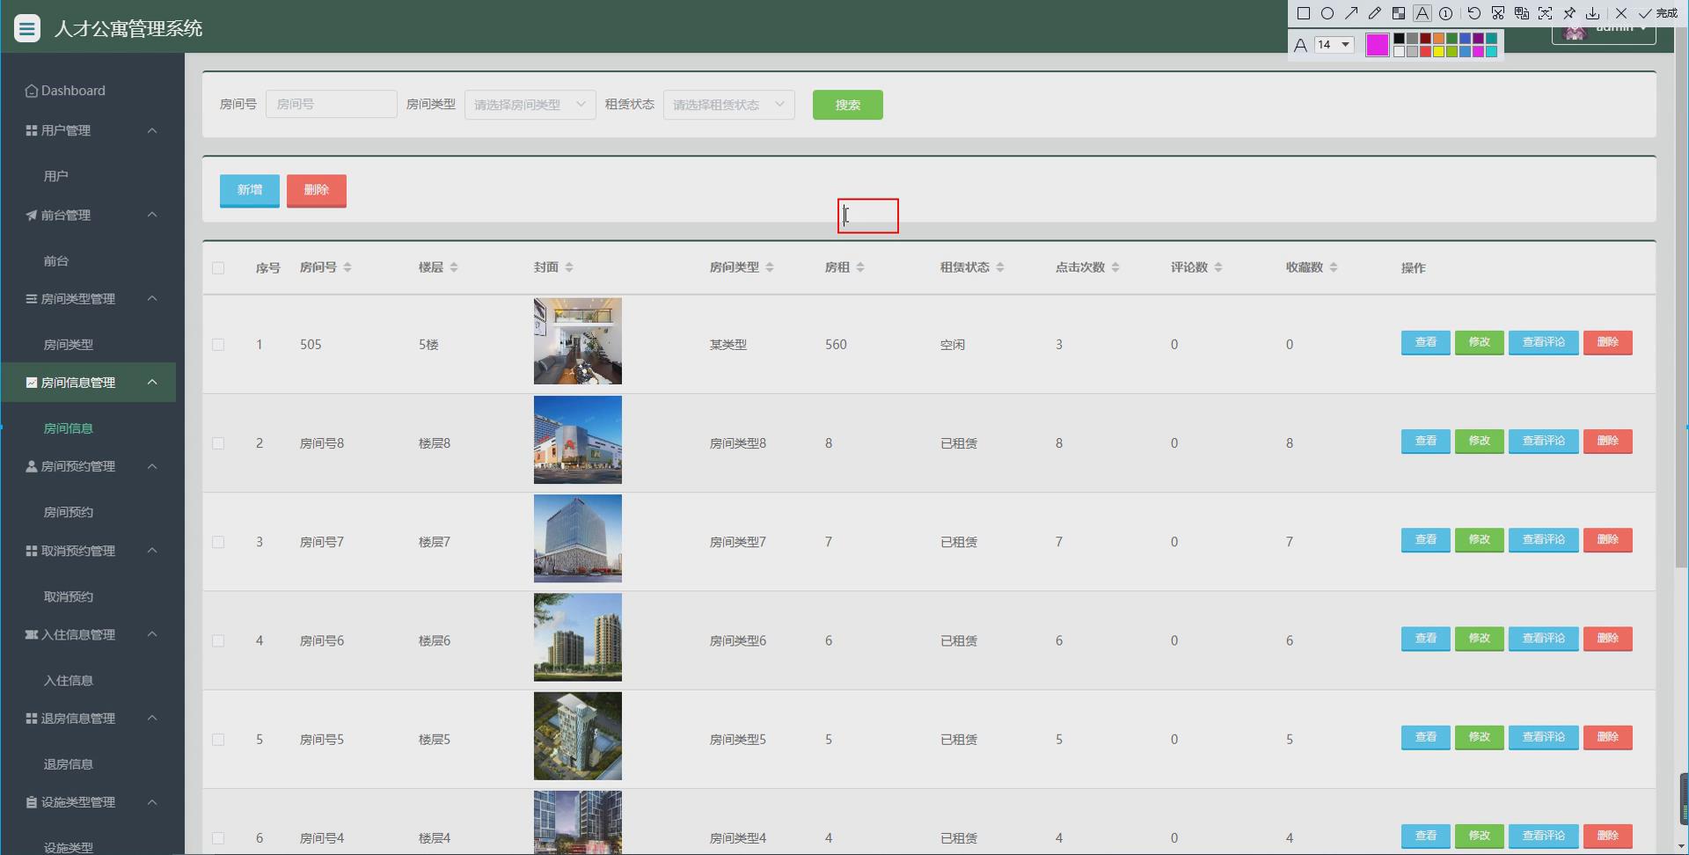Screen dimensions: 1689x855
Task: Pin the screenshot to screen
Action: [x=1569, y=13]
